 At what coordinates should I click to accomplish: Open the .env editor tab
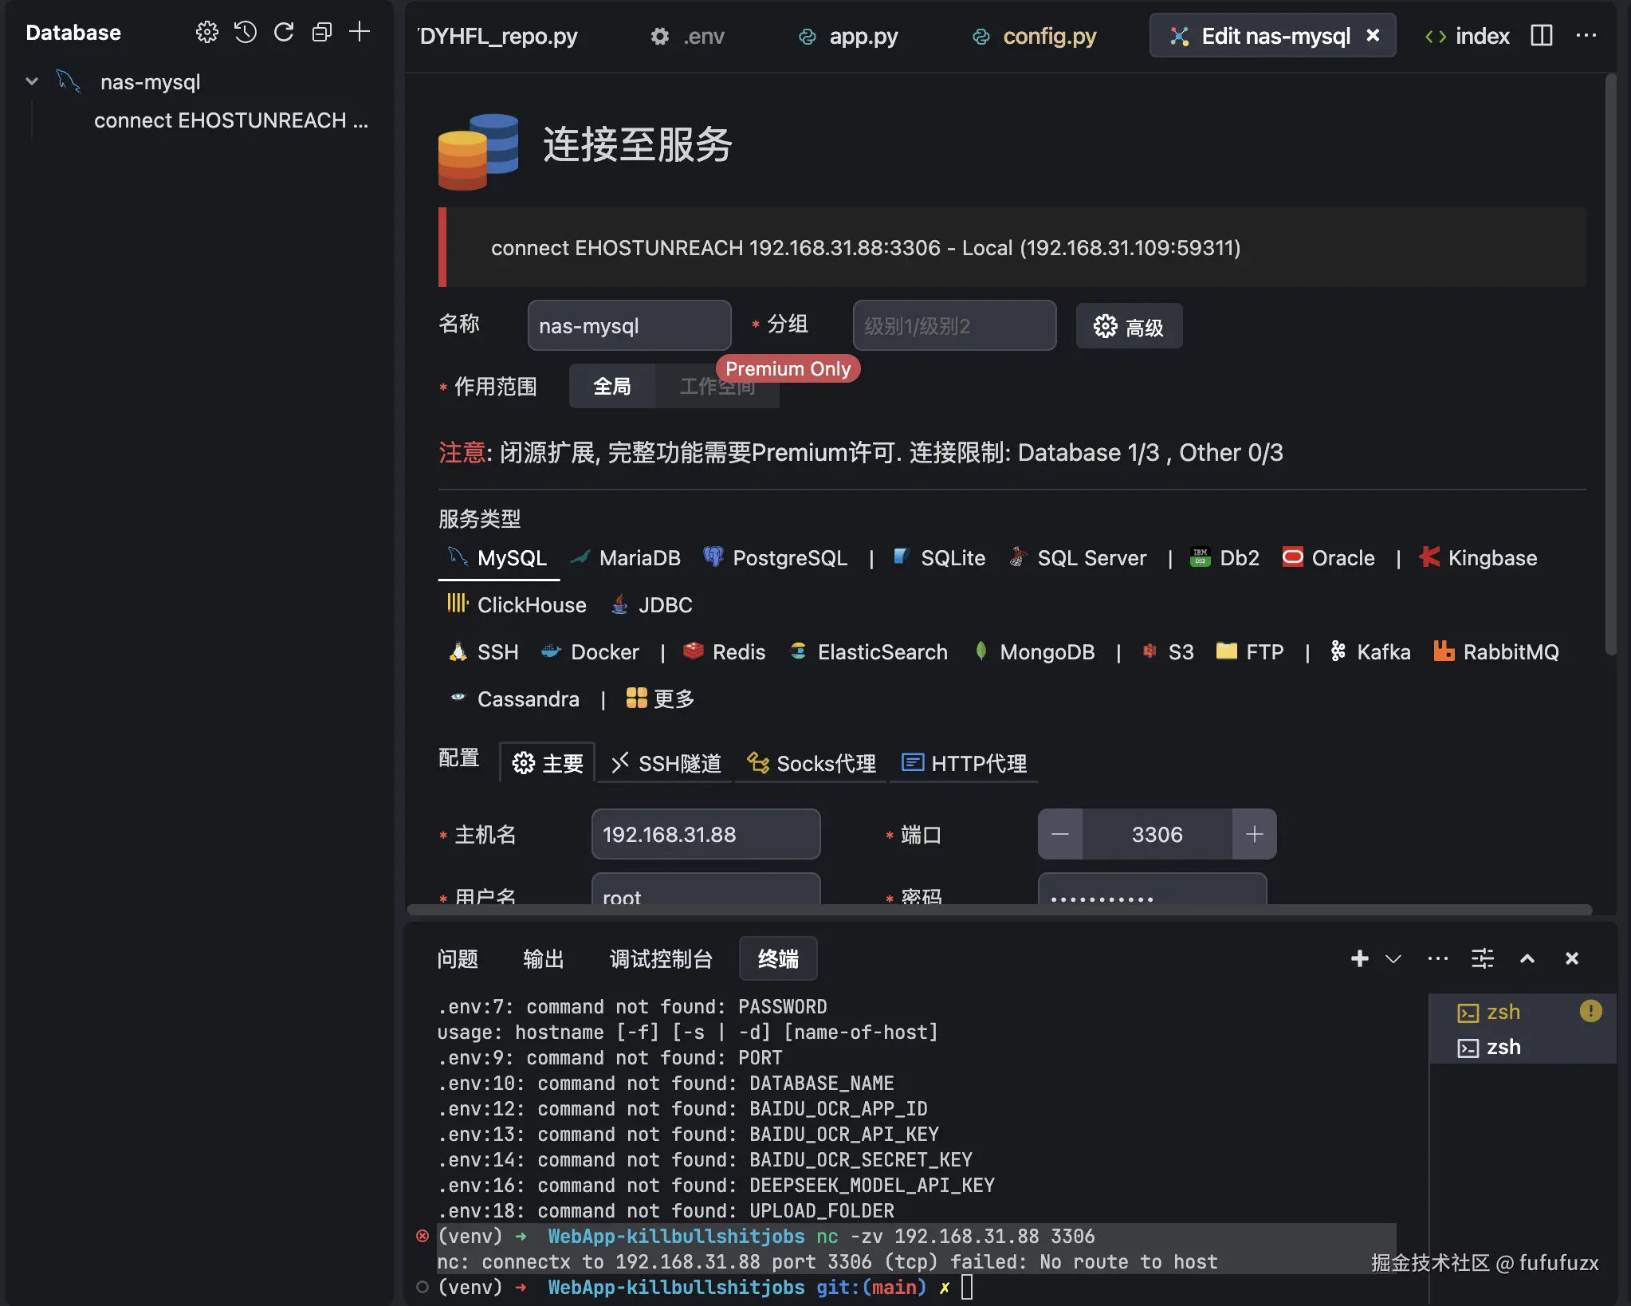point(688,36)
